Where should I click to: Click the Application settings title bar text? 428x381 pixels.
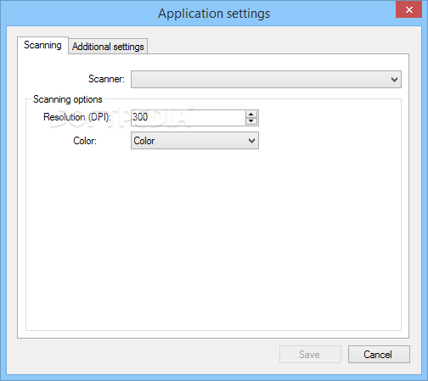214,14
